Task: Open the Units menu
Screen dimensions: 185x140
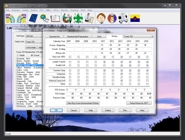Action: tap(83, 10)
